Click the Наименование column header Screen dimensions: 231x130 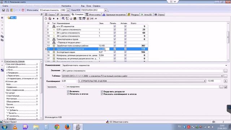(63, 23)
